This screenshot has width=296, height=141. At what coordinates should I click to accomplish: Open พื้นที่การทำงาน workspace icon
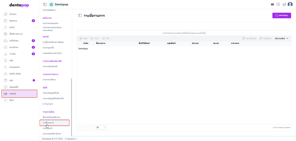tap(5, 34)
